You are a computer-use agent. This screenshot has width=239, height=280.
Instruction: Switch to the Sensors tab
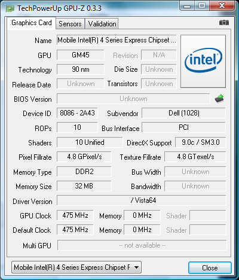(x=70, y=24)
